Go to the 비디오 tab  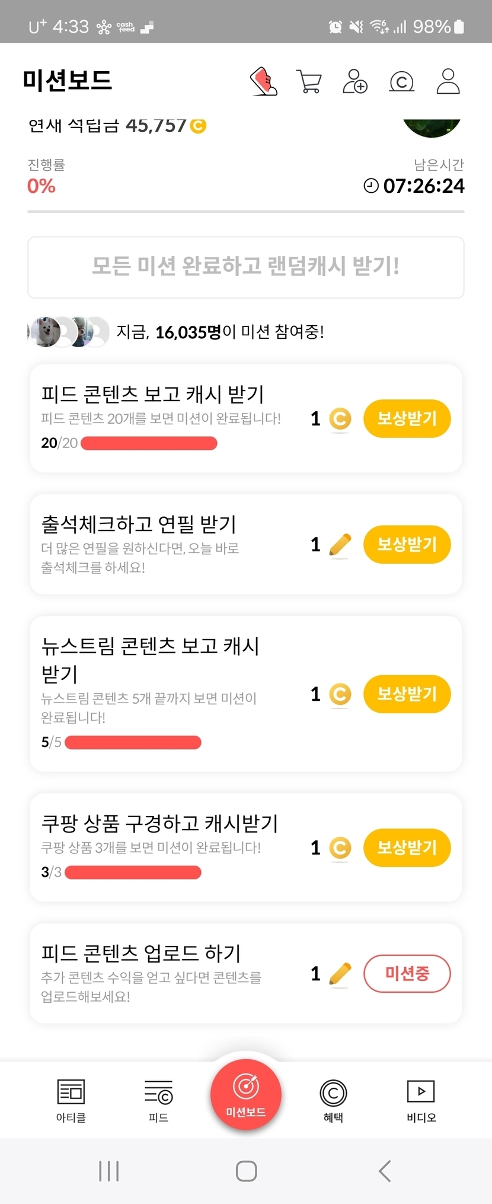pos(421,1100)
